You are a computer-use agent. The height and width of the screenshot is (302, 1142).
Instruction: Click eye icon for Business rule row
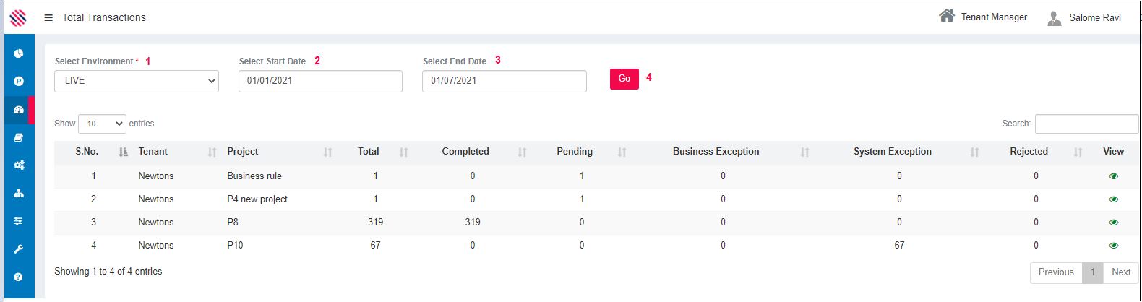click(x=1113, y=176)
